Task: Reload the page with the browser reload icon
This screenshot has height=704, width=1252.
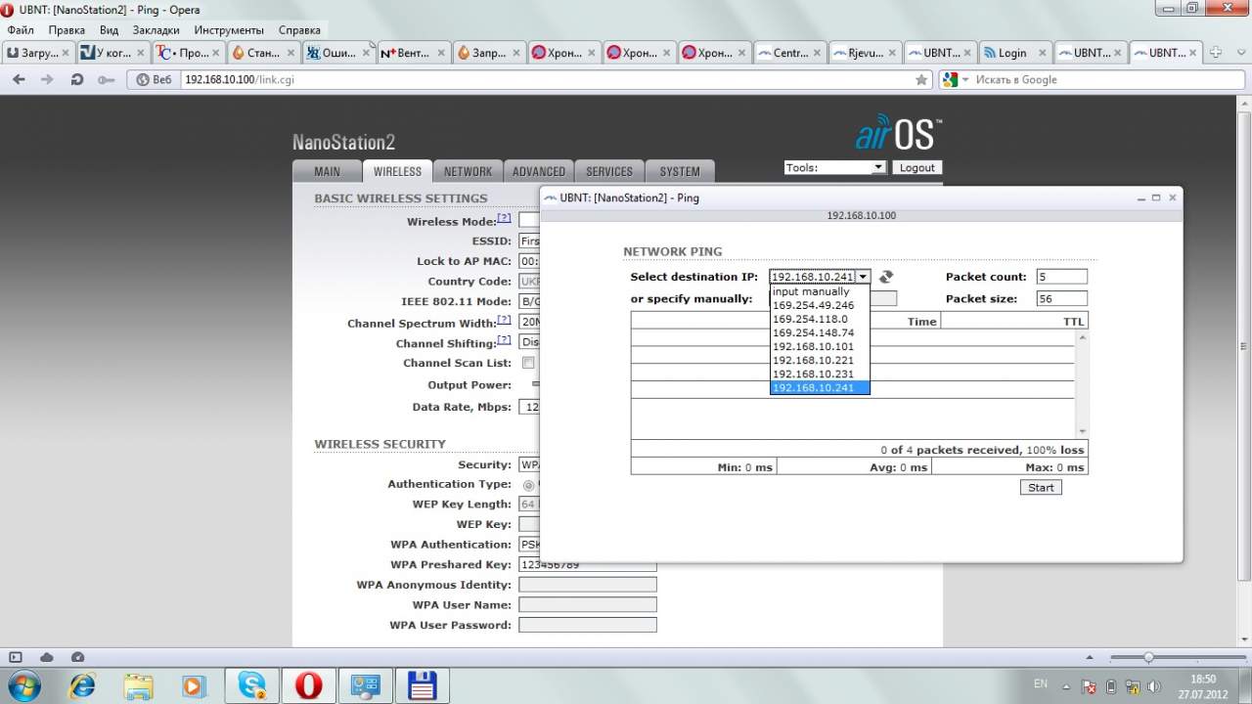Action: click(76, 79)
